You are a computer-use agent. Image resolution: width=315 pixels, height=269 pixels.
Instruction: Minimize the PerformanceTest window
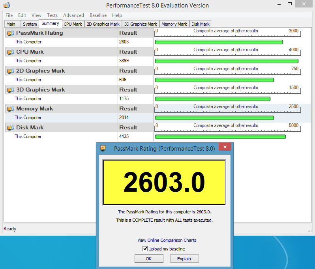pos(279,4)
